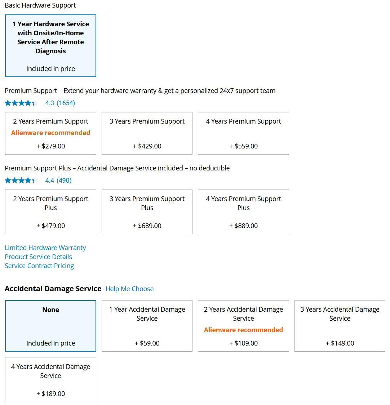Click the Premium Support star rating icons

click(21, 103)
